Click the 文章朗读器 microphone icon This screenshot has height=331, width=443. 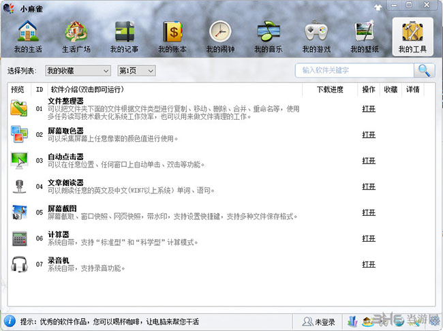coord(19,187)
